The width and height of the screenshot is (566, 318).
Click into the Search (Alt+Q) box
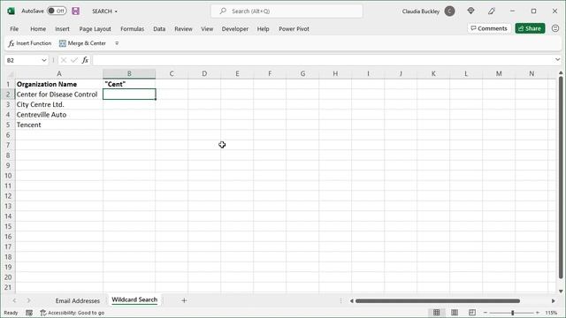(x=287, y=11)
